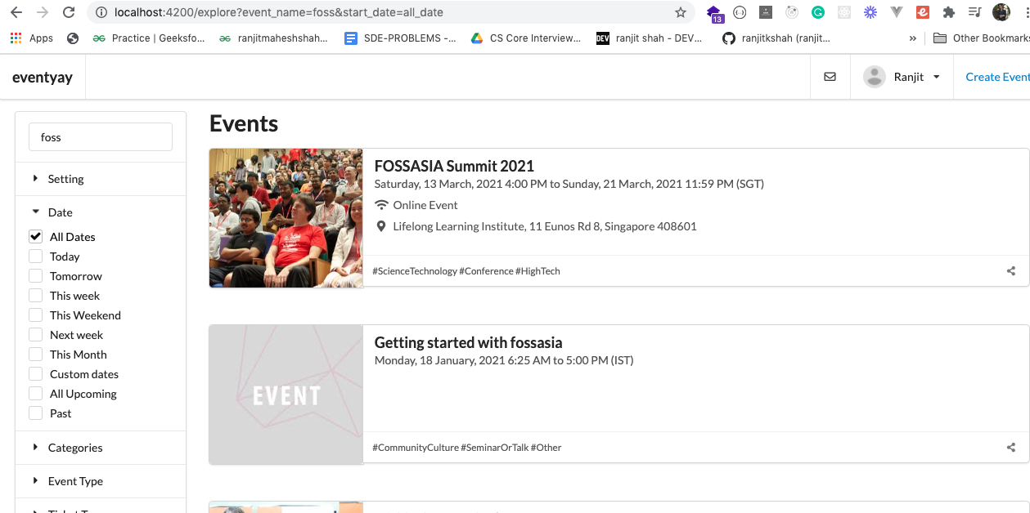
Task: Open the blue starburst extension icon
Action: point(870,12)
